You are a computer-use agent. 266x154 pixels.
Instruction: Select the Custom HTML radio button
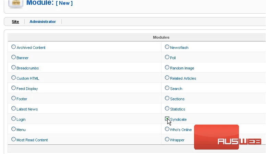point(14,78)
